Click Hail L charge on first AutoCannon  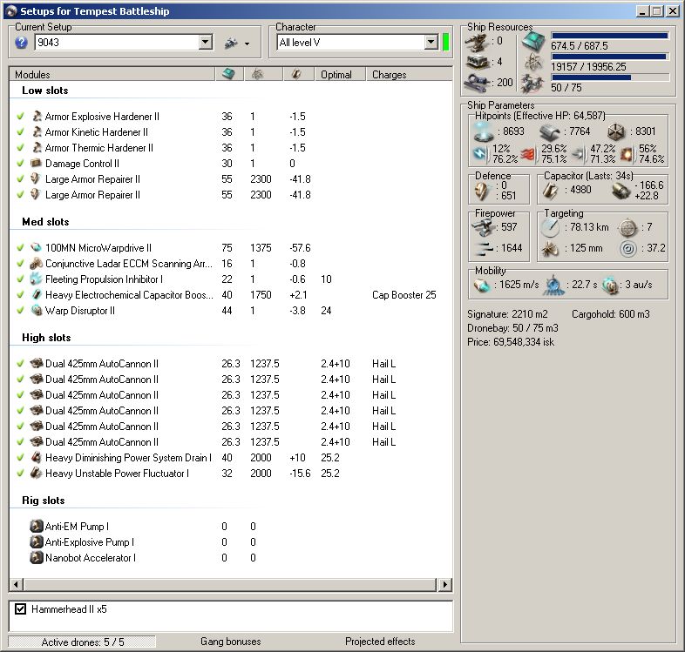pyautogui.click(x=384, y=364)
